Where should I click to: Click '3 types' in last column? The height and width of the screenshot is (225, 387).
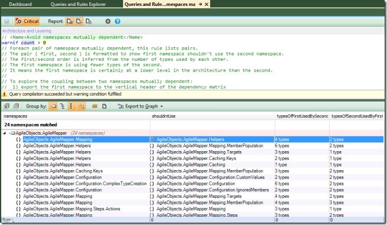coord(337,203)
